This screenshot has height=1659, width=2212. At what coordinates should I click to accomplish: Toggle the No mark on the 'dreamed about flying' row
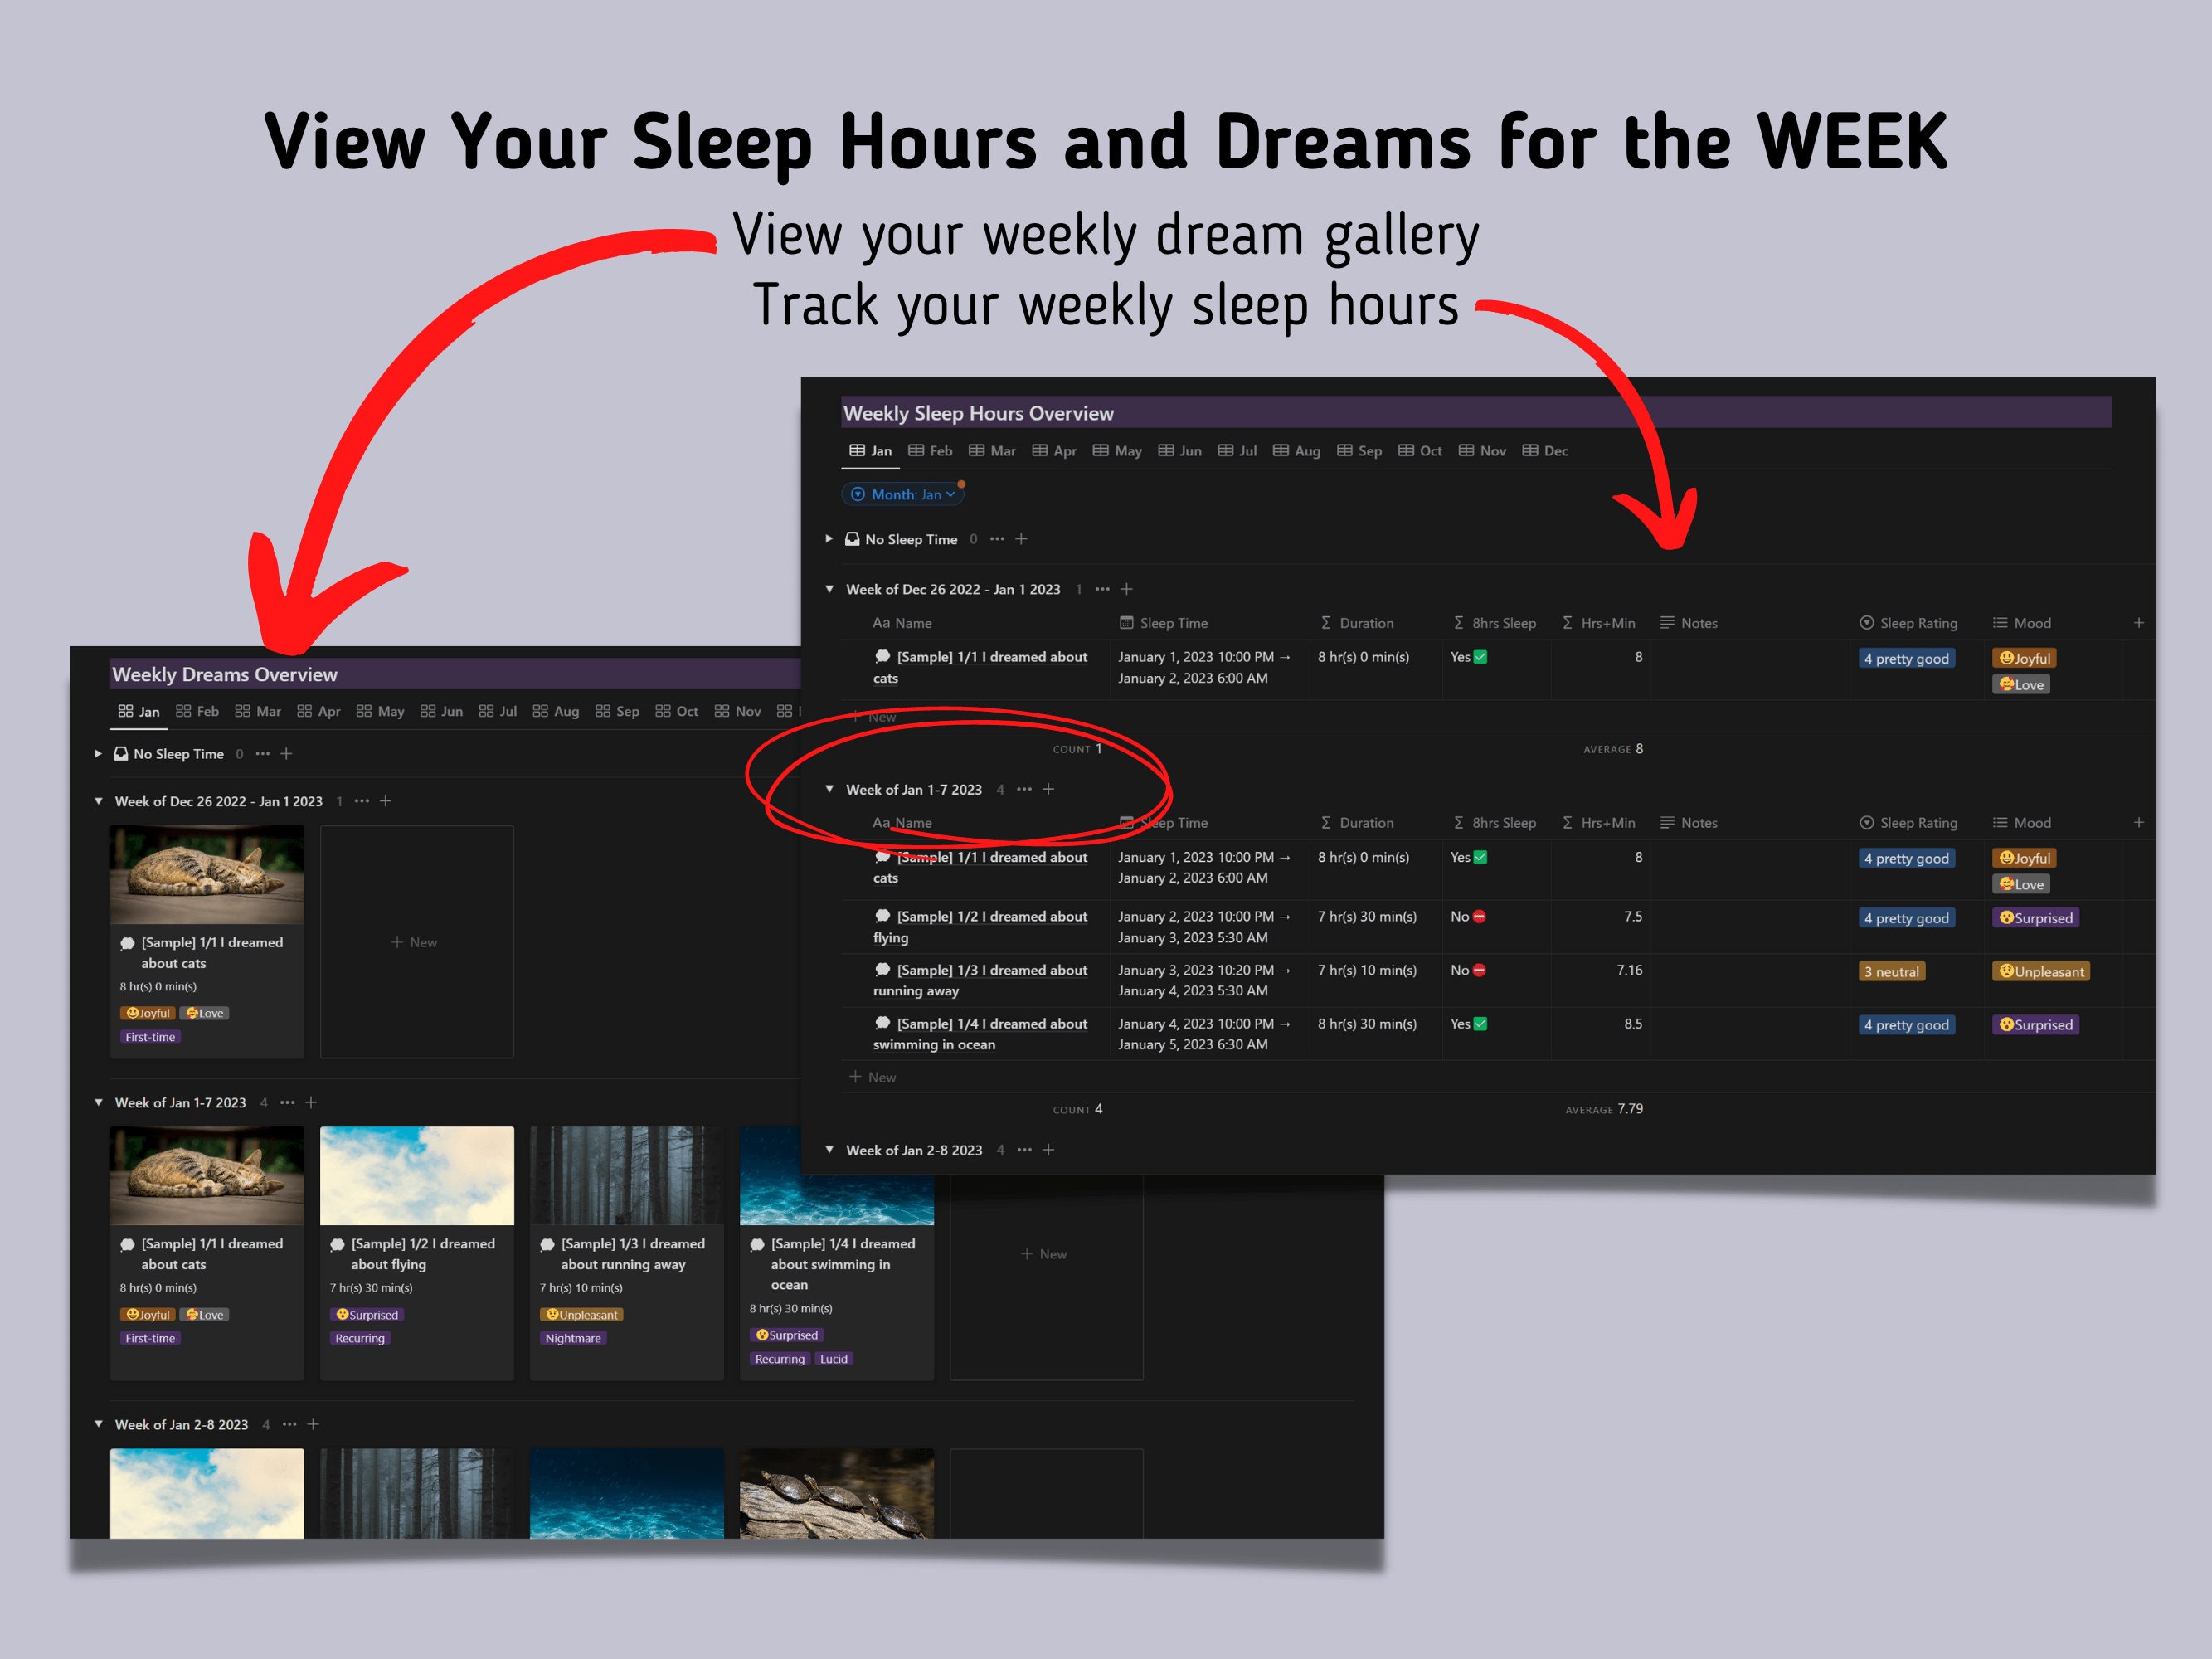coord(1478,916)
